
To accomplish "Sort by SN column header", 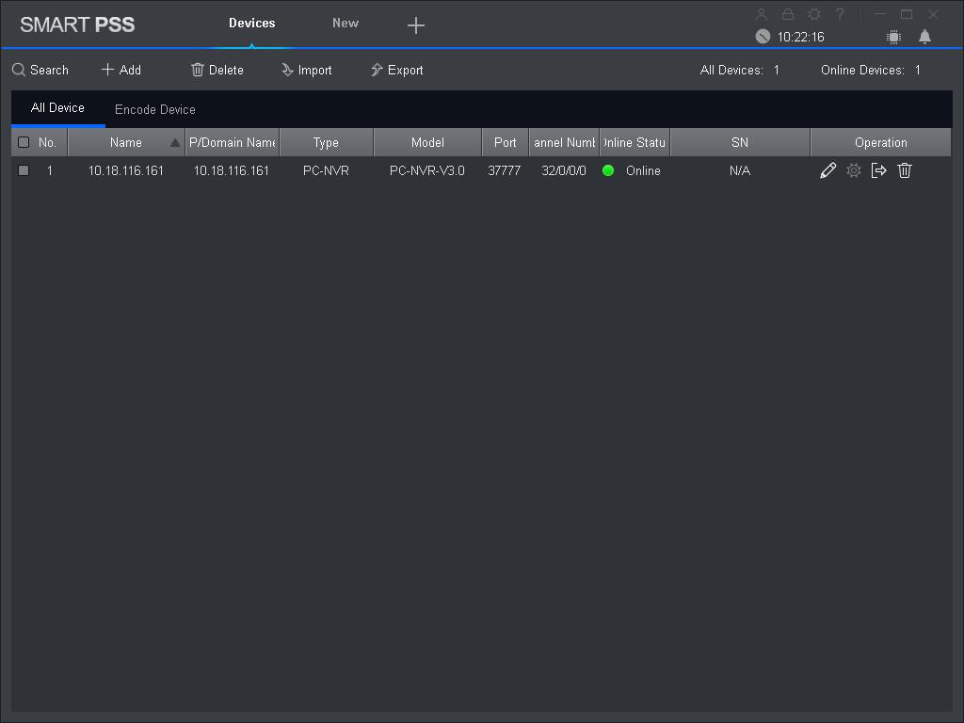I will click(740, 143).
